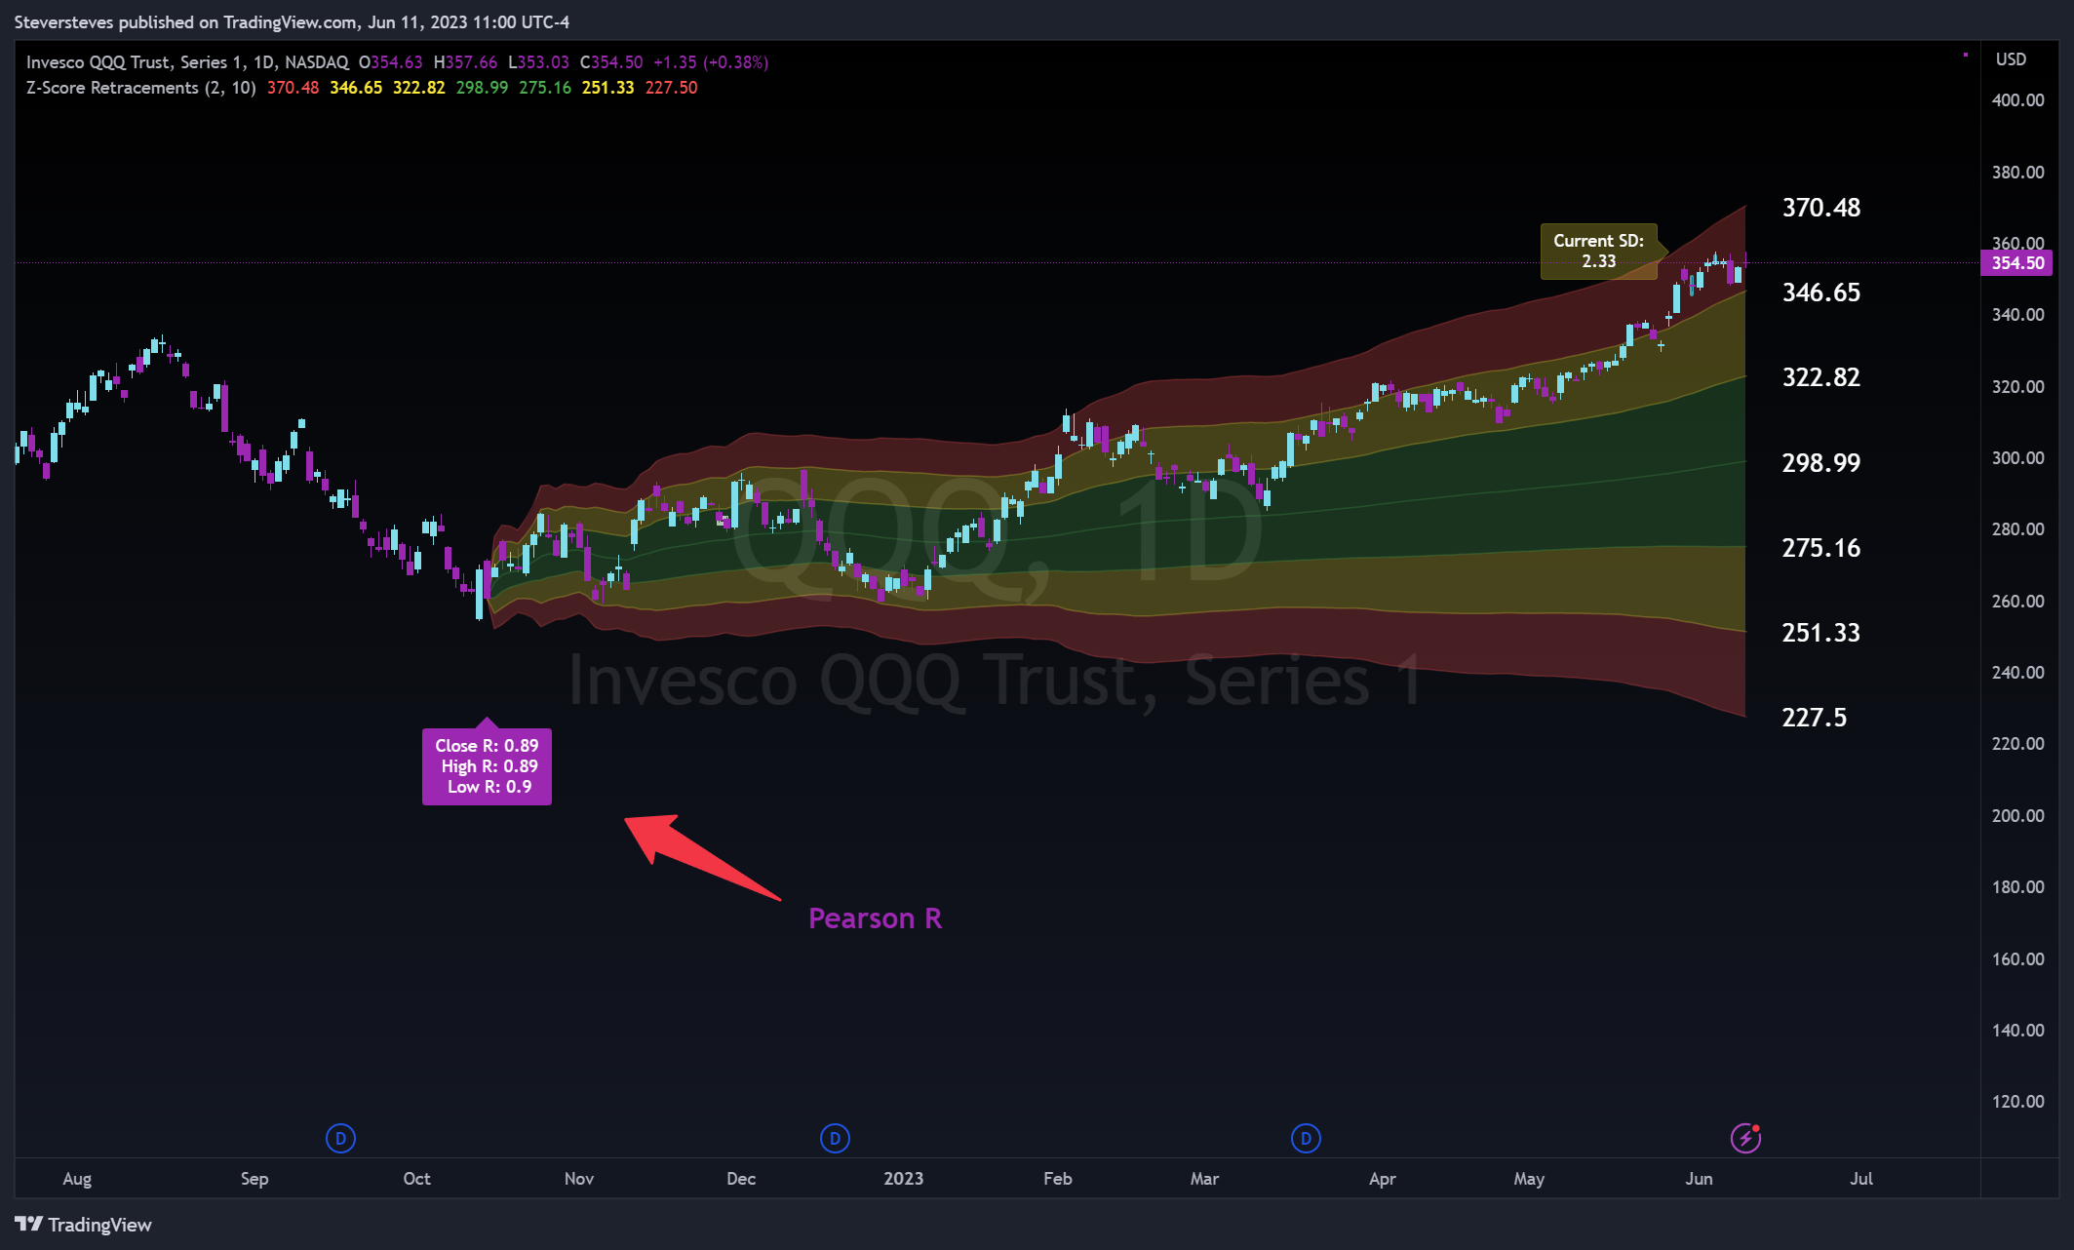
Task: Open the USD currency selector
Action: [x=2011, y=59]
